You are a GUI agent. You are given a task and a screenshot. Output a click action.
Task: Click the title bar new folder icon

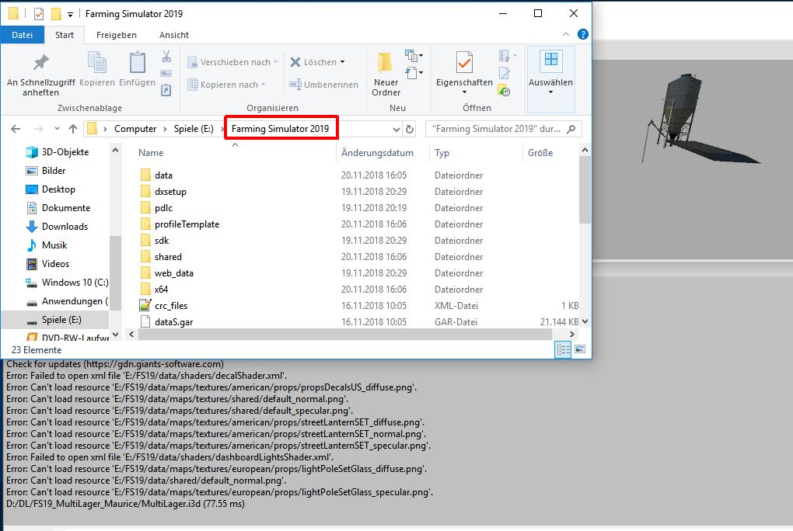56,14
